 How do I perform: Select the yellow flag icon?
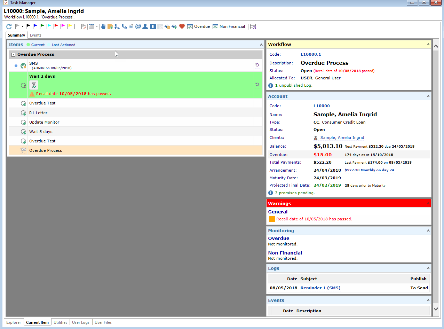(x=70, y=26)
